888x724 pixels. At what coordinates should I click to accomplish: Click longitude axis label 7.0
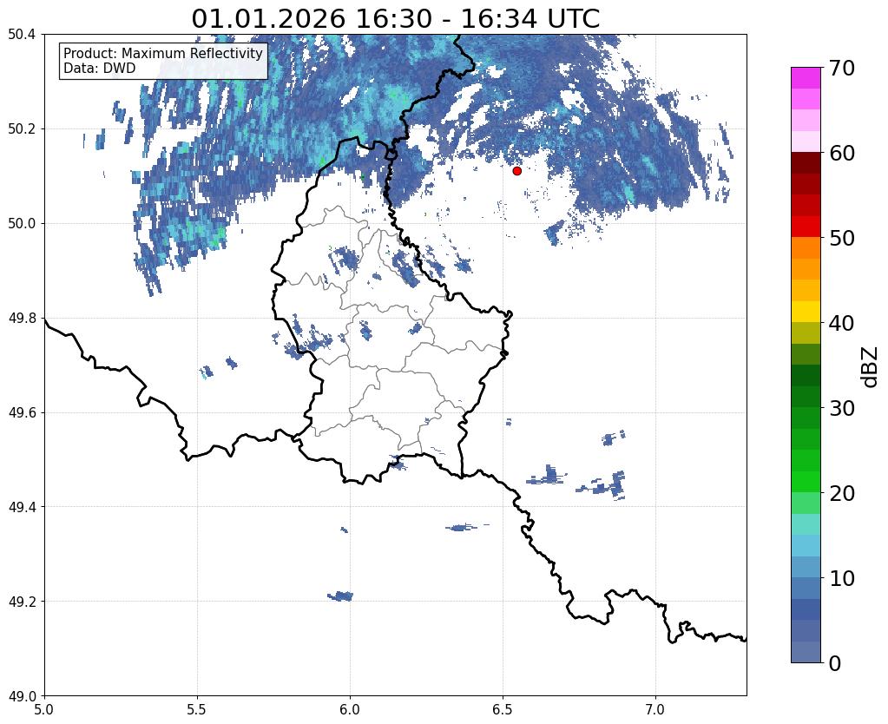[655, 709]
